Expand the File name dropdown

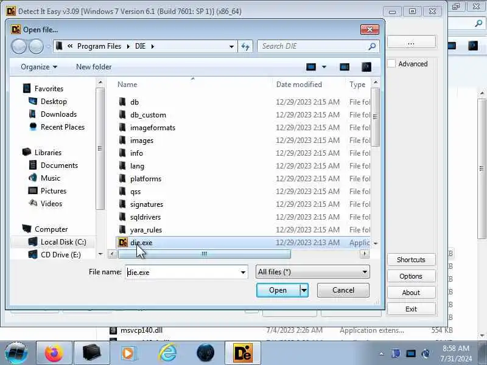tap(243, 272)
